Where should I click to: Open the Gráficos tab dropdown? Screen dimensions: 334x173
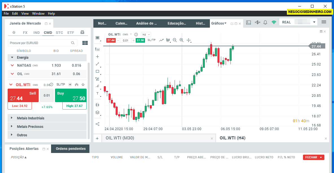(x=225, y=23)
